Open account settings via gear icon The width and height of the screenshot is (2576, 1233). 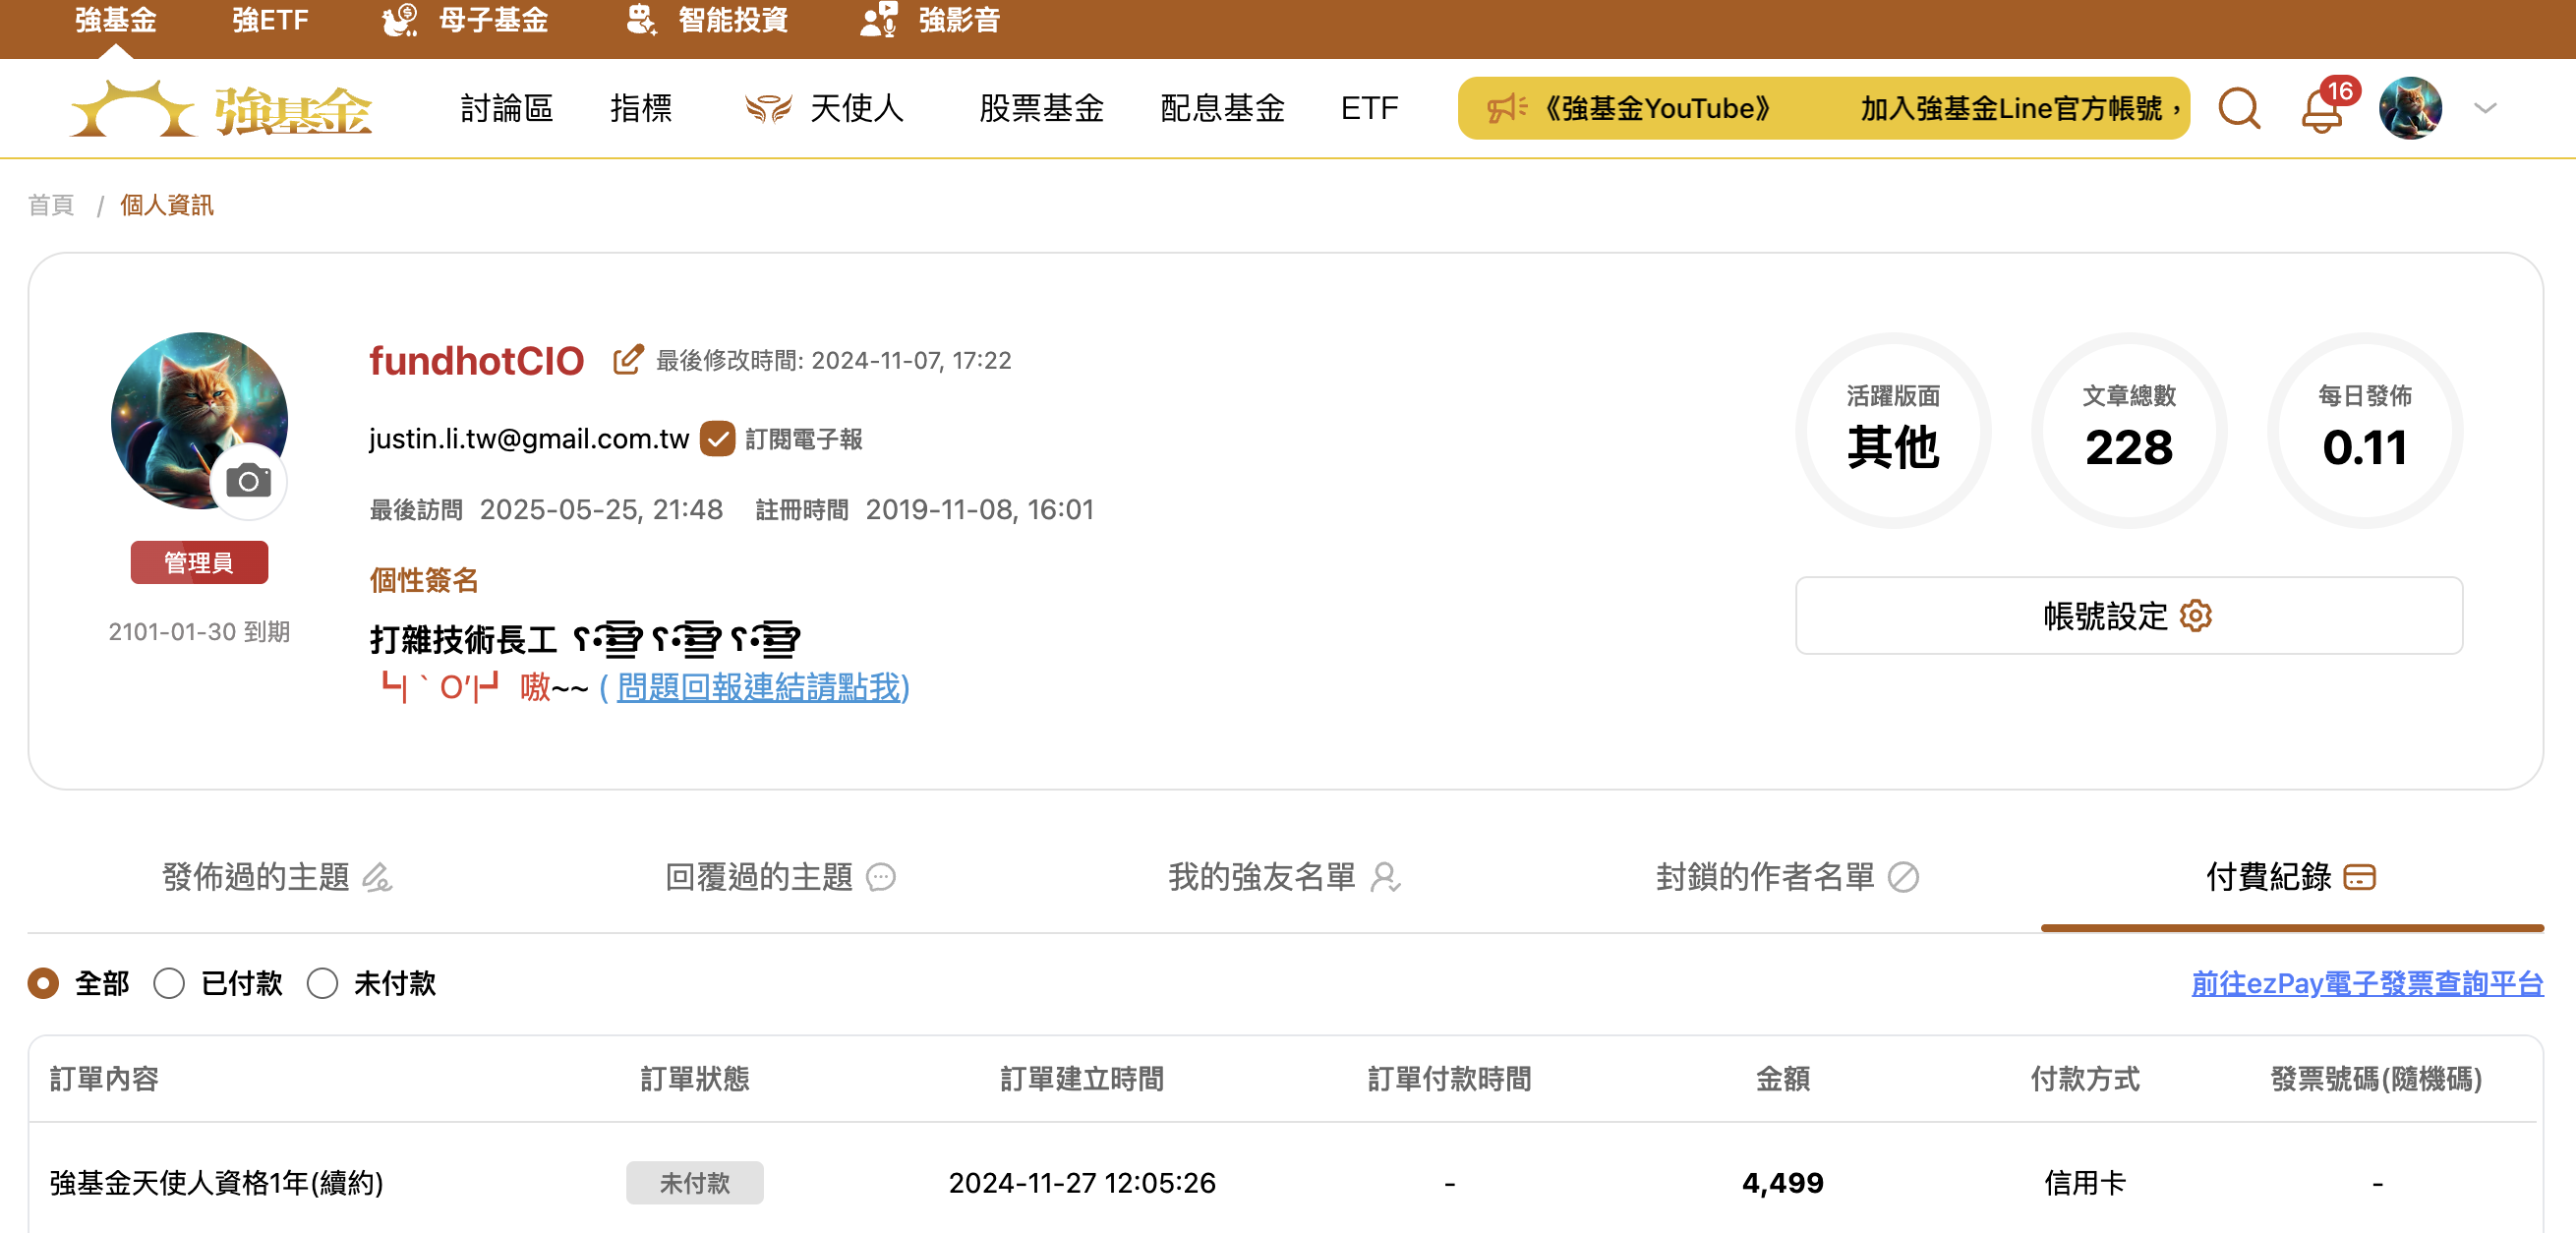tap(2194, 616)
